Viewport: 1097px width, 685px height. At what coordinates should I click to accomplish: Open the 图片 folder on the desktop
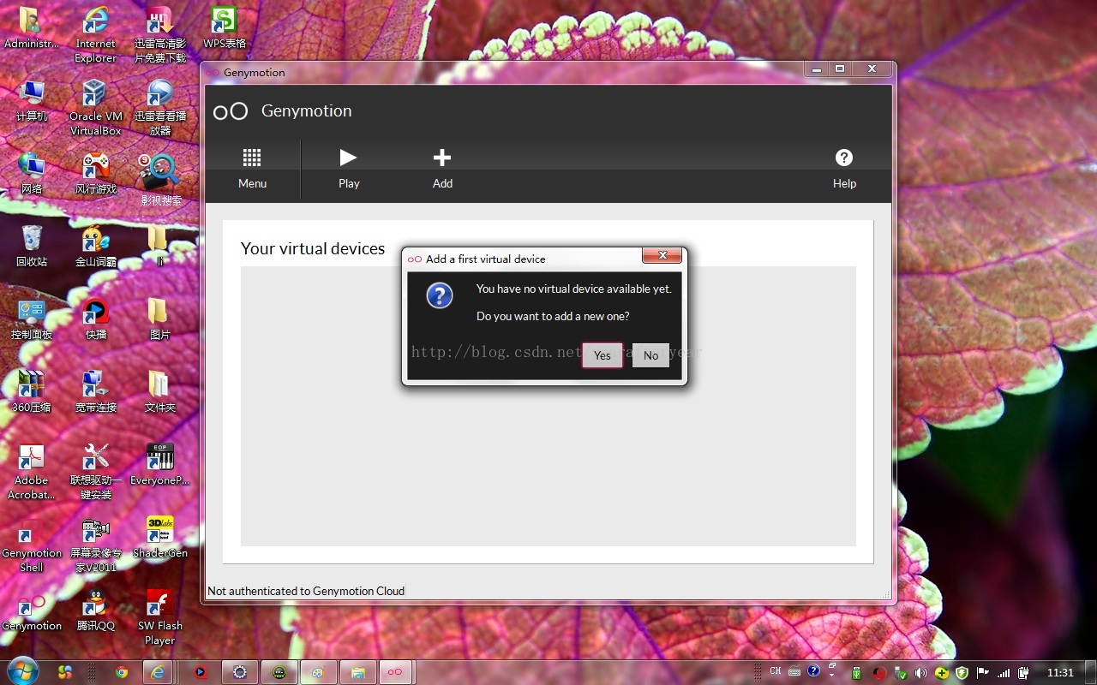point(159,319)
